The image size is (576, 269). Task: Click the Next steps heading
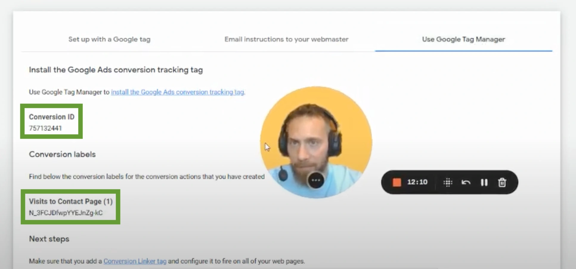(49, 239)
